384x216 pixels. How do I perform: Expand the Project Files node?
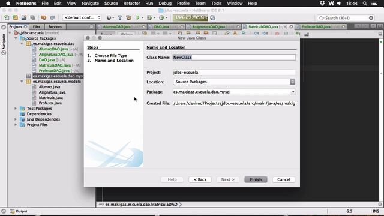pos(16,125)
